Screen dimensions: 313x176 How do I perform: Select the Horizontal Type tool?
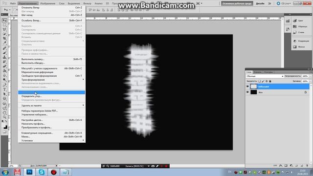coord(4,89)
